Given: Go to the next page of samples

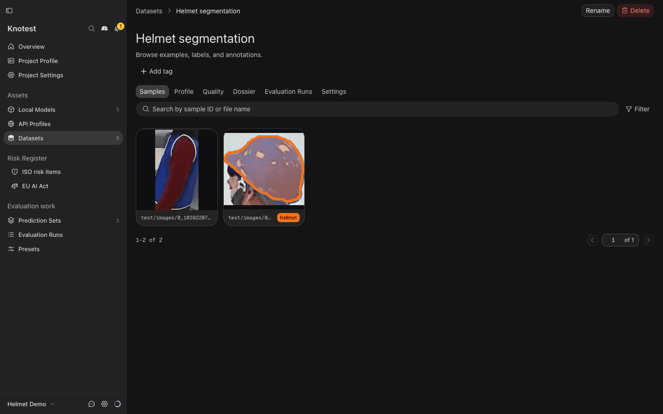Looking at the screenshot, I should tap(648, 240).
